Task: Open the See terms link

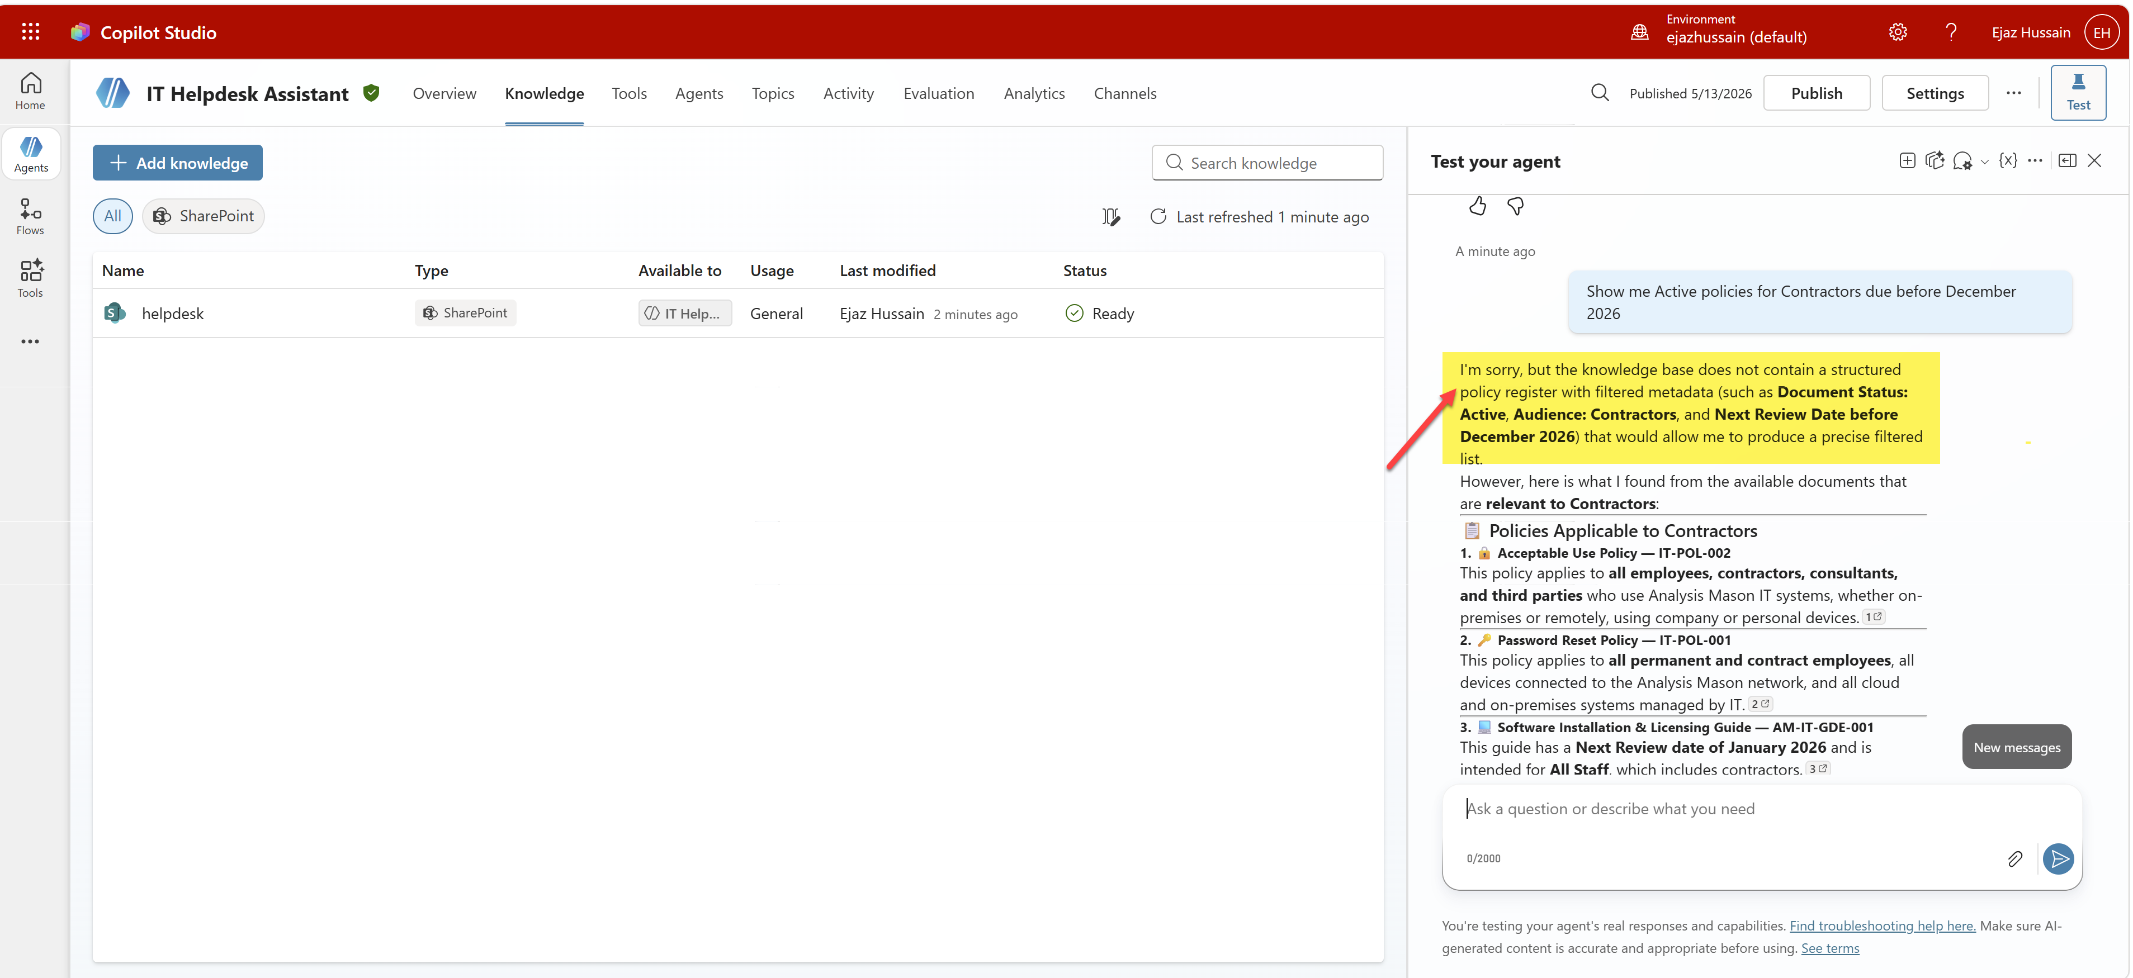Action: click(x=1830, y=948)
